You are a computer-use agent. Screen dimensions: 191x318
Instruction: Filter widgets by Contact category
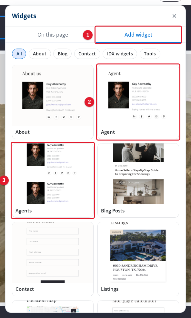click(87, 54)
